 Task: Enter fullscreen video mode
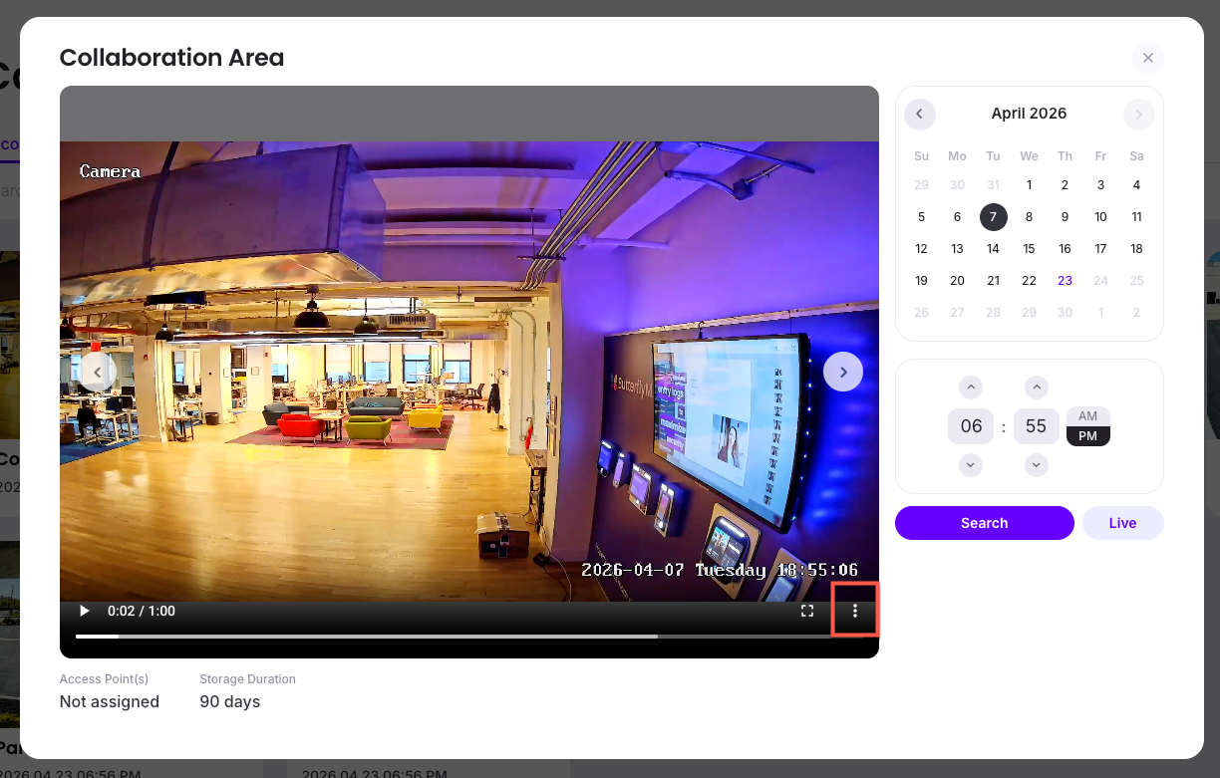point(808,611)
